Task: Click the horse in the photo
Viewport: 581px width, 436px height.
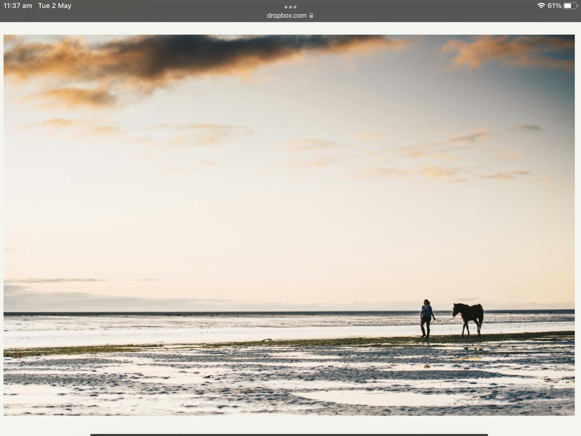Action: pyautogui.click(x=470, y=317)
